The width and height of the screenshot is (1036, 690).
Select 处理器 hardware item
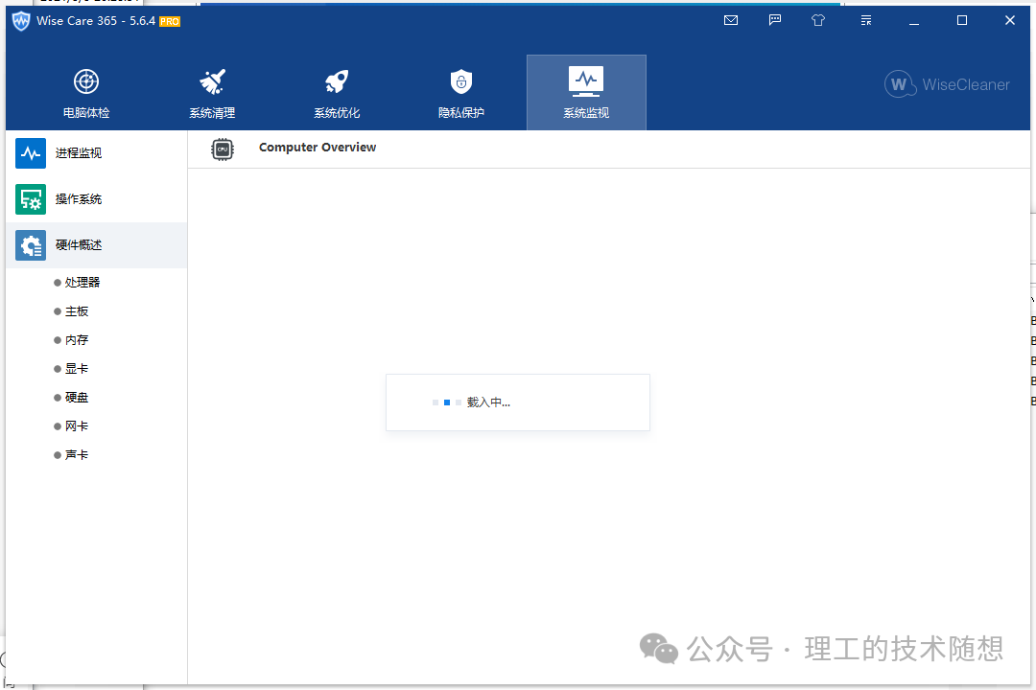82,283
